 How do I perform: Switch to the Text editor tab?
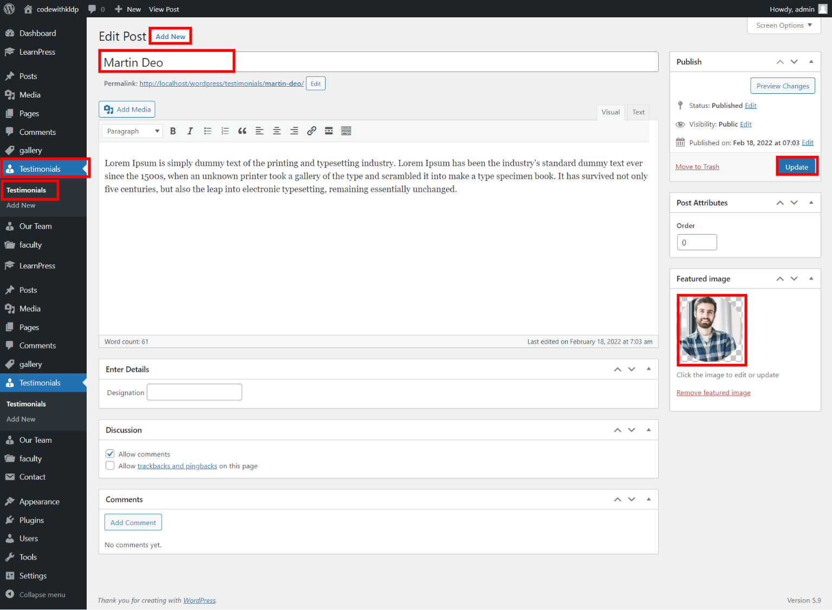pos(638,112)
